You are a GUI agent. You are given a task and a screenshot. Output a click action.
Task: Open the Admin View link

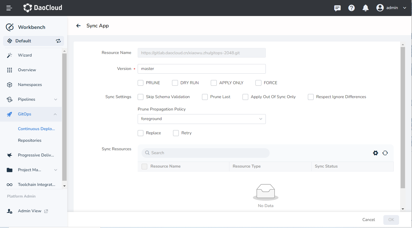30,211
